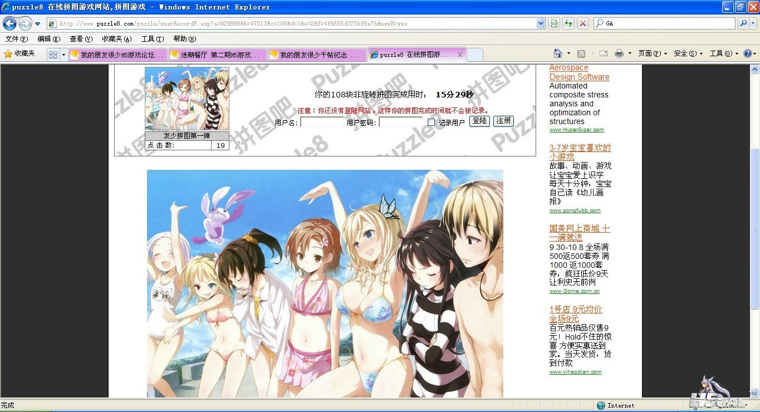Expand the Home button dropdown arrow
Viewport: 760px width, 412px height.
pyautogui.click(x=568, y=53)
